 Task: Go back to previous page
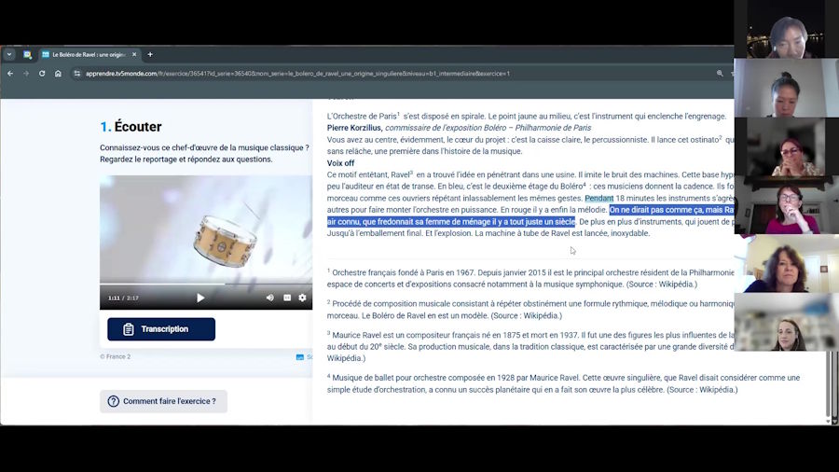tap(10, 73)
